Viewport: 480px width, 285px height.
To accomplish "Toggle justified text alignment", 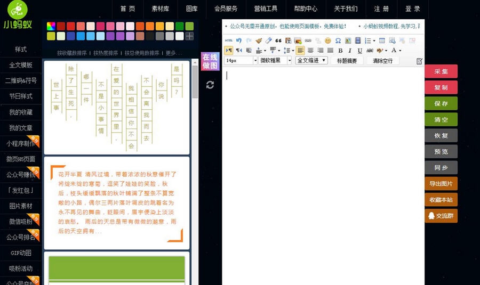I will (330, 51).
